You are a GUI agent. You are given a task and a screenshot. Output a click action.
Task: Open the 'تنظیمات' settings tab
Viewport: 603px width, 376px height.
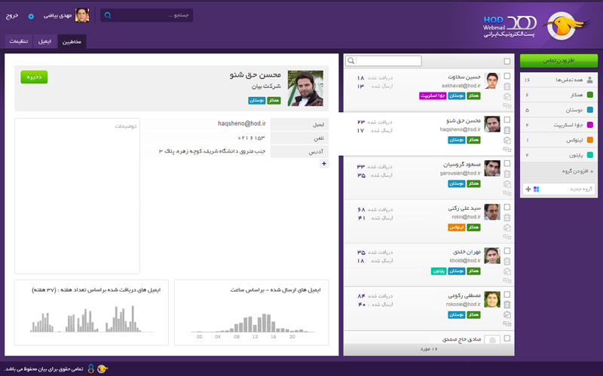(x=20, y=41)
